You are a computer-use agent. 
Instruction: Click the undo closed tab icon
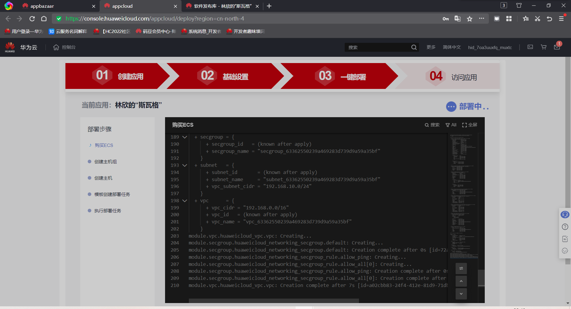(x=549, y=19)
